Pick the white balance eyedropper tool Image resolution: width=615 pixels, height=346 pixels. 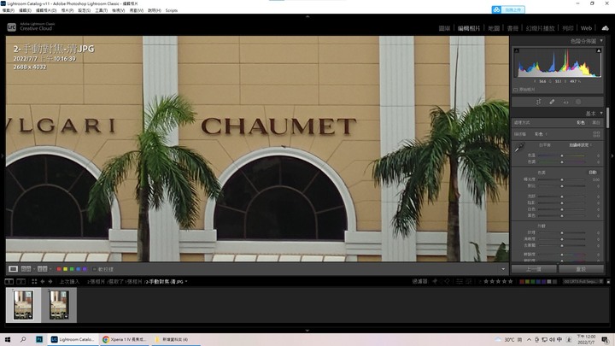click(519, 148)
